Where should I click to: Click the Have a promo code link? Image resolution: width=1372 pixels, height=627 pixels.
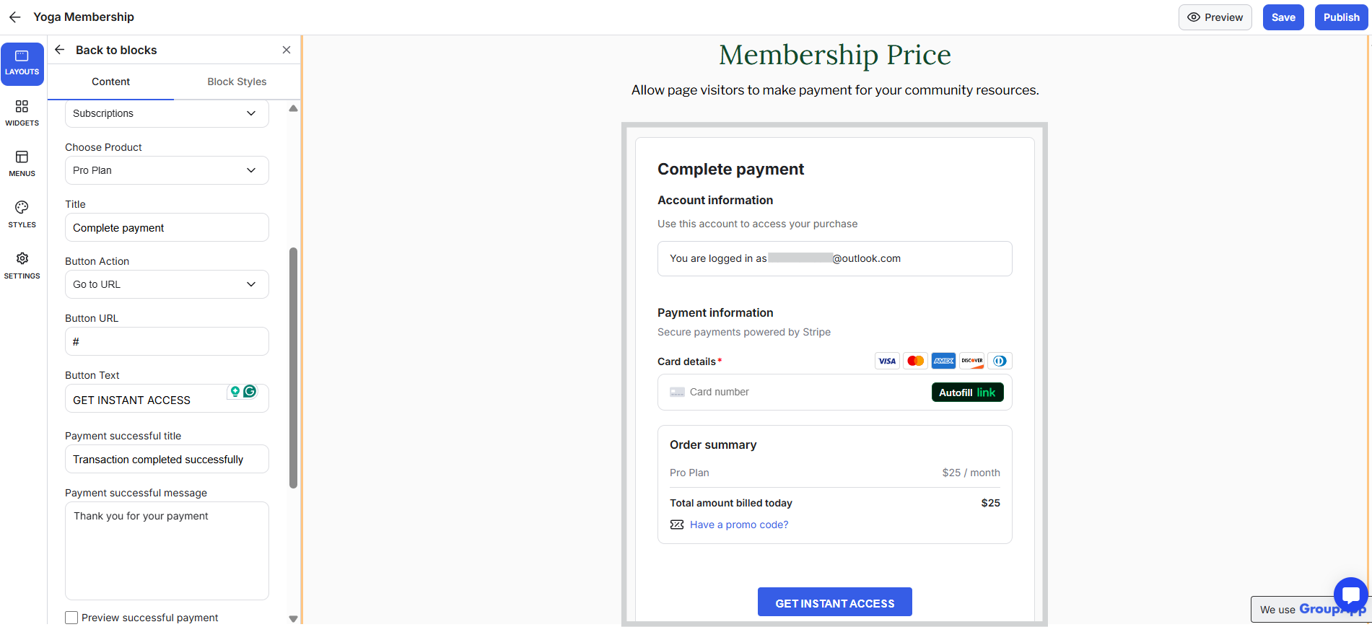(x=738, y=525)
